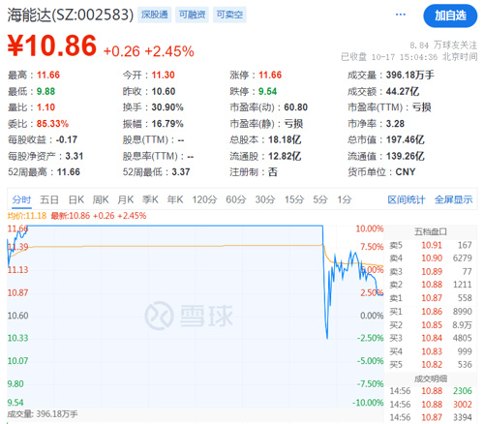
Task: Click the 万球友关注 follower count
Action: pos(443,45)
